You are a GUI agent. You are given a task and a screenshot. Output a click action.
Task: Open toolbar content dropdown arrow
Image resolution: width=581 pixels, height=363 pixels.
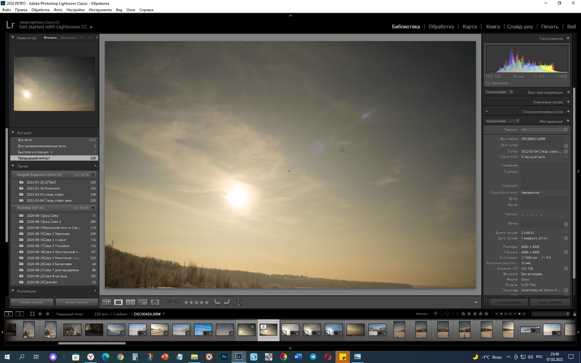(476, 302)
